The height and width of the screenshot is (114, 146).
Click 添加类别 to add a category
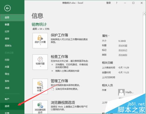(x=123, y=55)
